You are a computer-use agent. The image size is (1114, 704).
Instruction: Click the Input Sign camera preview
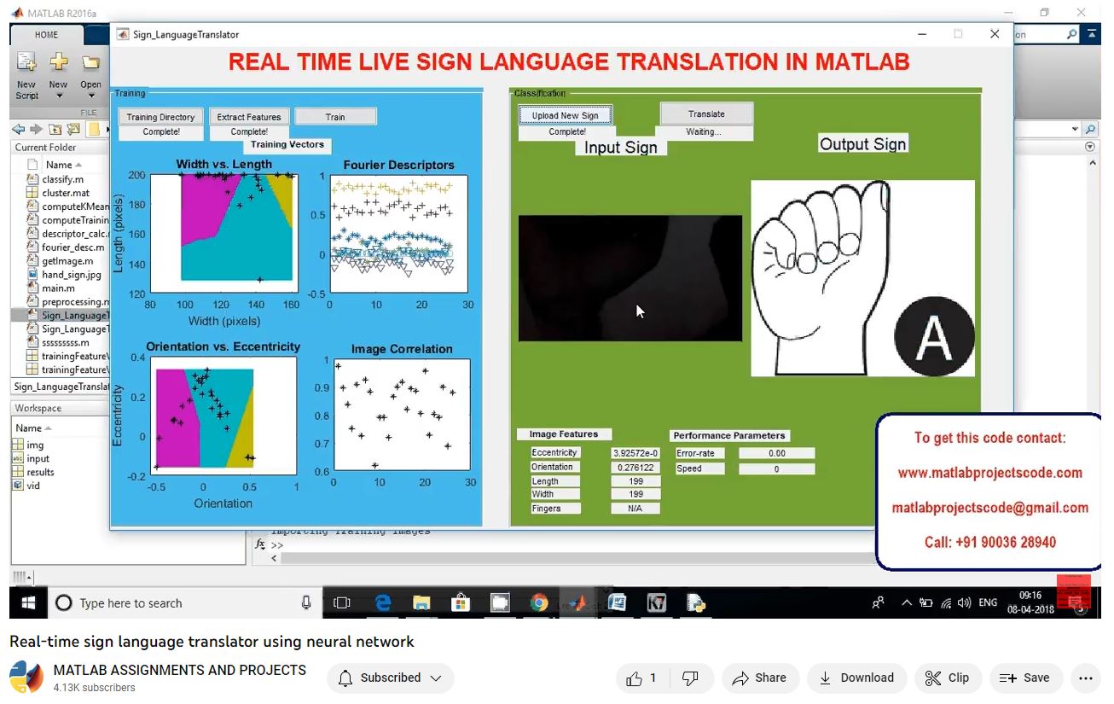point(630,278)
